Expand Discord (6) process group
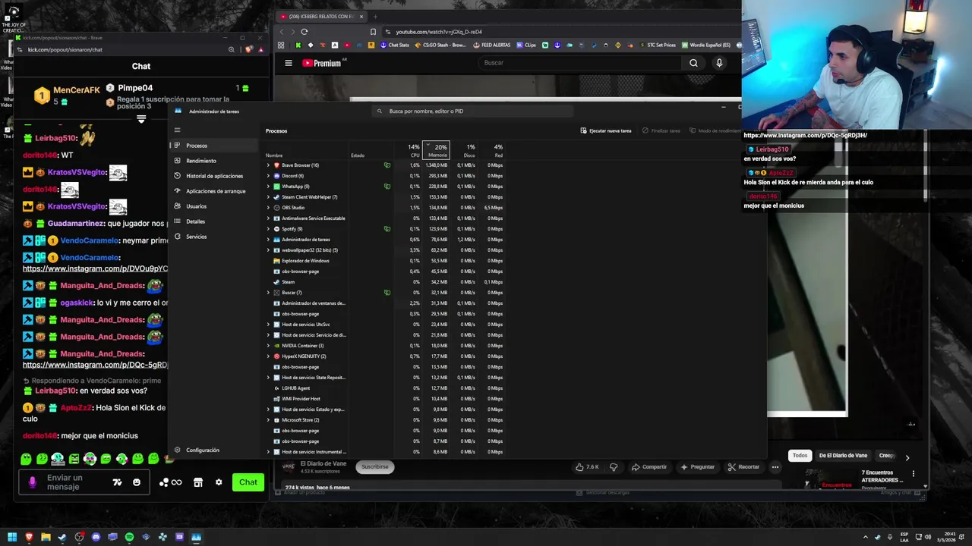Screen dimensions: 972x546 (x=268, y=176)
